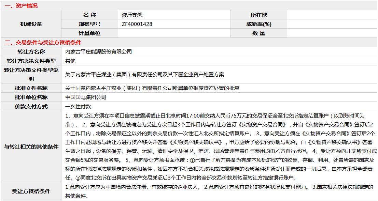Click the 转让方决策文件类型说明 label
The width and height of the screenshot is (378, 201).
pos(31,75)
